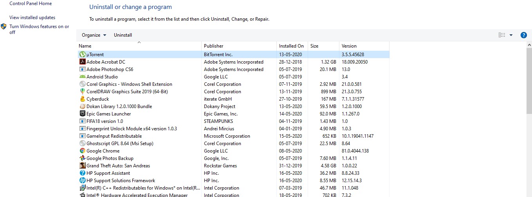The width and height of the screenshot is (532, 197).
Task: Click the FIFA18 version 1.0 icon
Action: click(x=83, y=121)
